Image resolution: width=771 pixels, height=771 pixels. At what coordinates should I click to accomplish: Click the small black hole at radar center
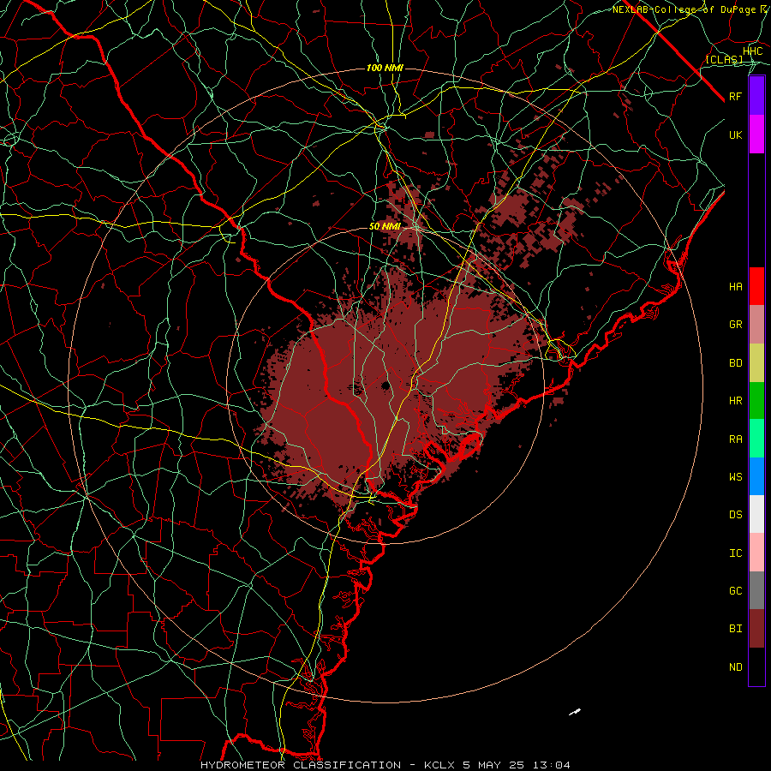(x=385, y=385)
